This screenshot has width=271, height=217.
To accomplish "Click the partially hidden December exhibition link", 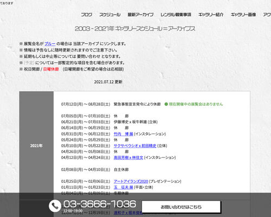I will pyautogui.click(x=128, y=213).
